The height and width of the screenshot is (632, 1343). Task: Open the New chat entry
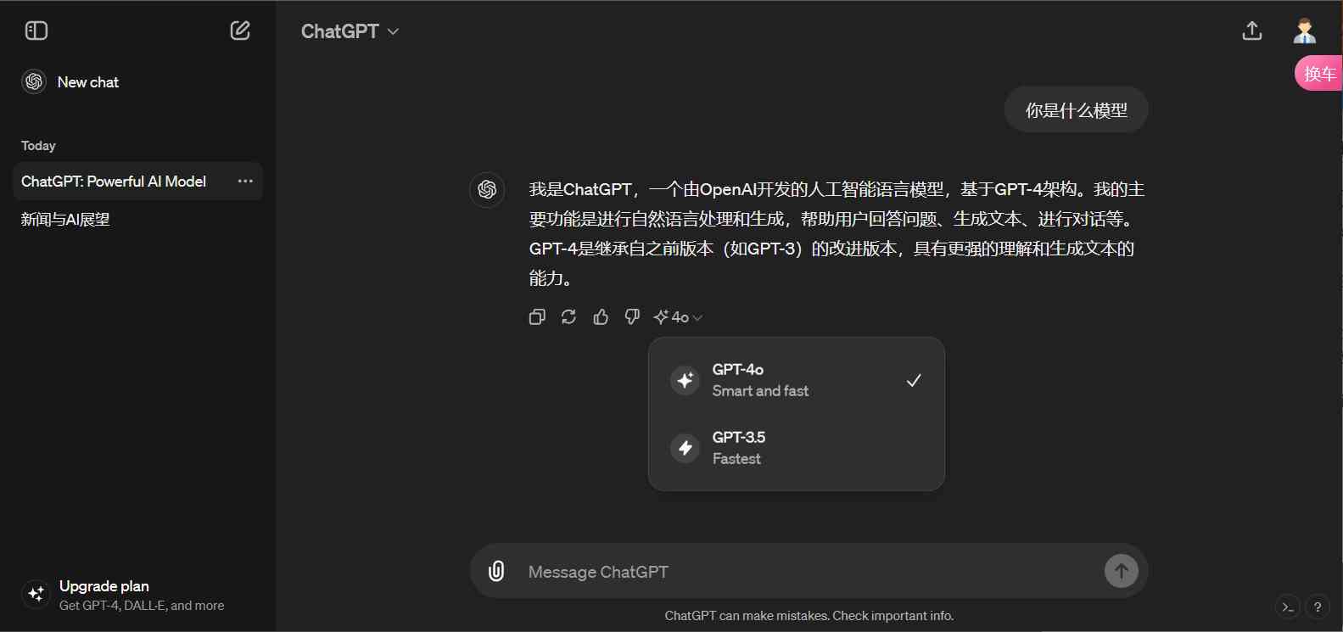point(137,81)
